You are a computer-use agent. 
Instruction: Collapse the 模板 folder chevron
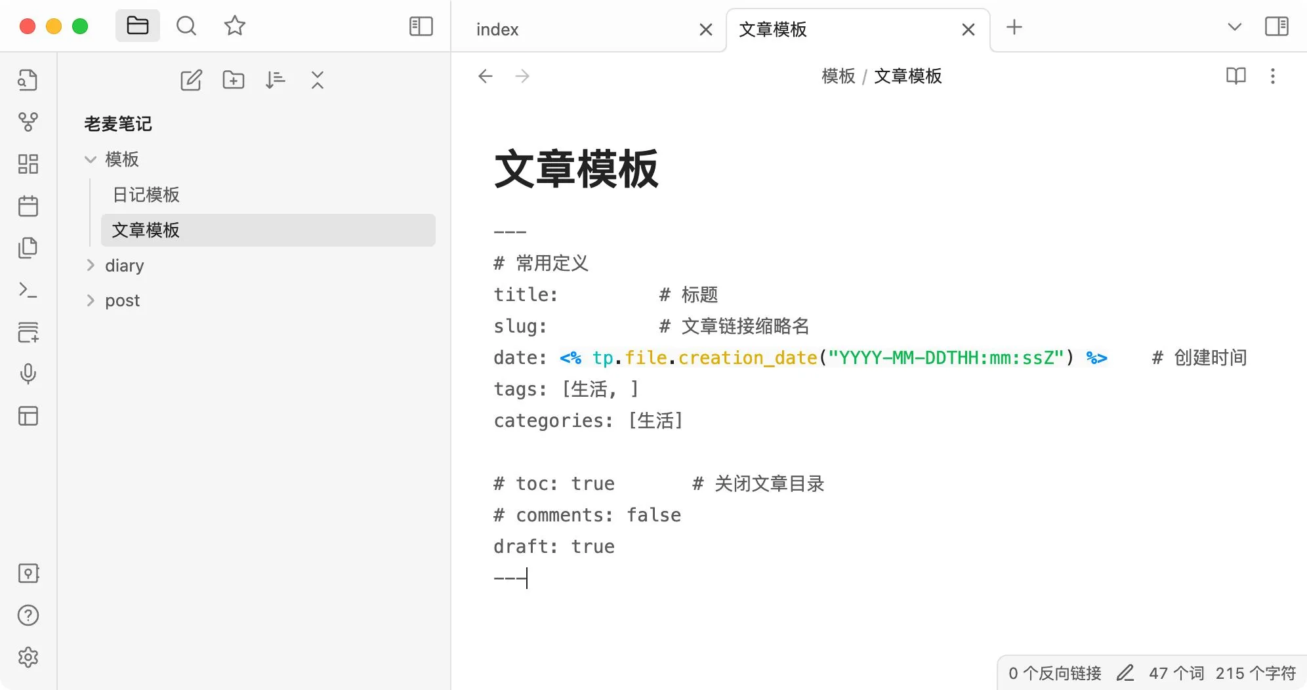pos(91,159)
